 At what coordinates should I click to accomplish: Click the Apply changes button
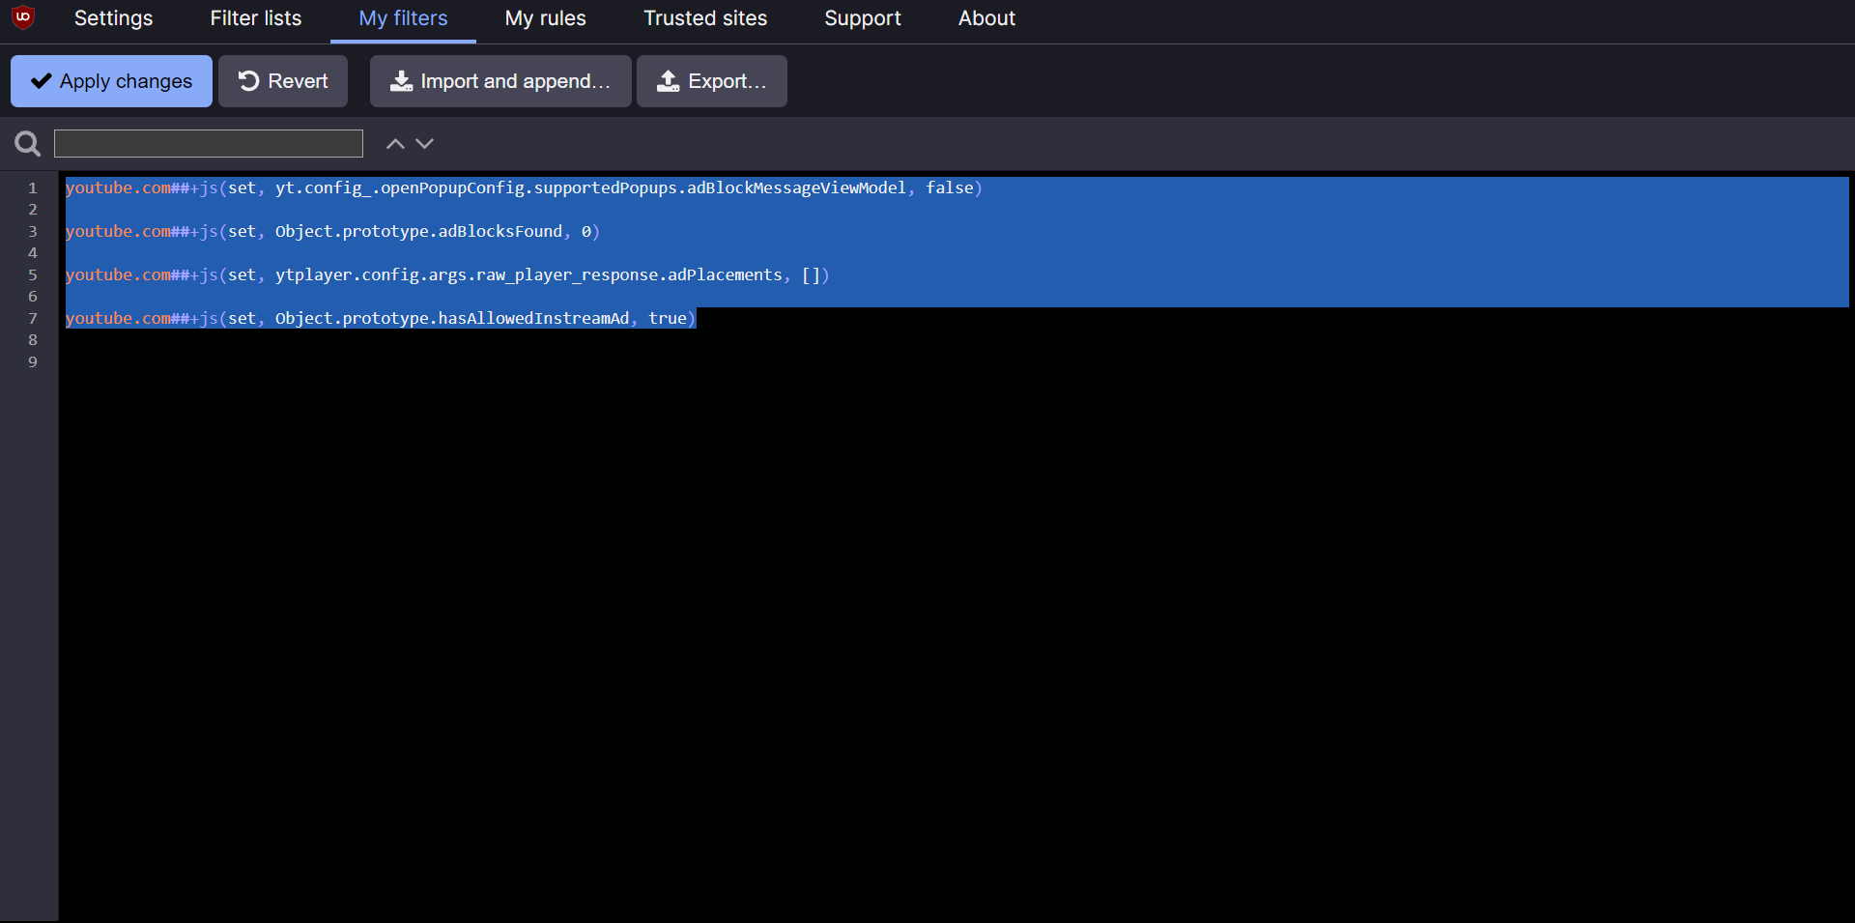111,81
